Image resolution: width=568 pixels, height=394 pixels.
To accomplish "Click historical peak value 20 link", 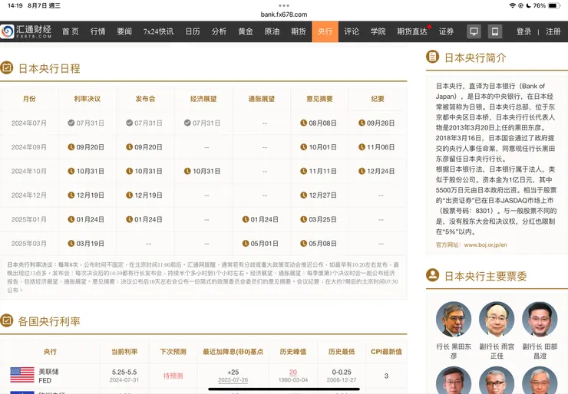I will tap(293, 372).
